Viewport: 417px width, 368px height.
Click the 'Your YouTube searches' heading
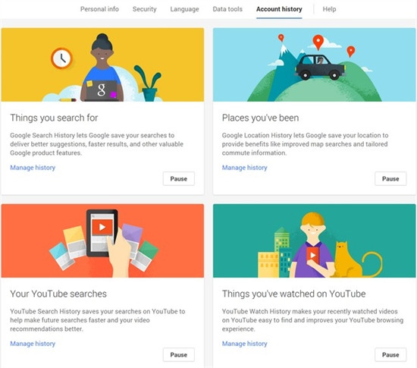click(x=58, y=294)
